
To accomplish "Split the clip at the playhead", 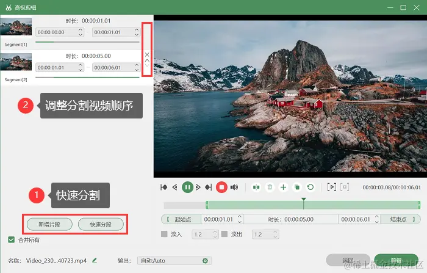I will pyautogui.click(x=256, y=187).
